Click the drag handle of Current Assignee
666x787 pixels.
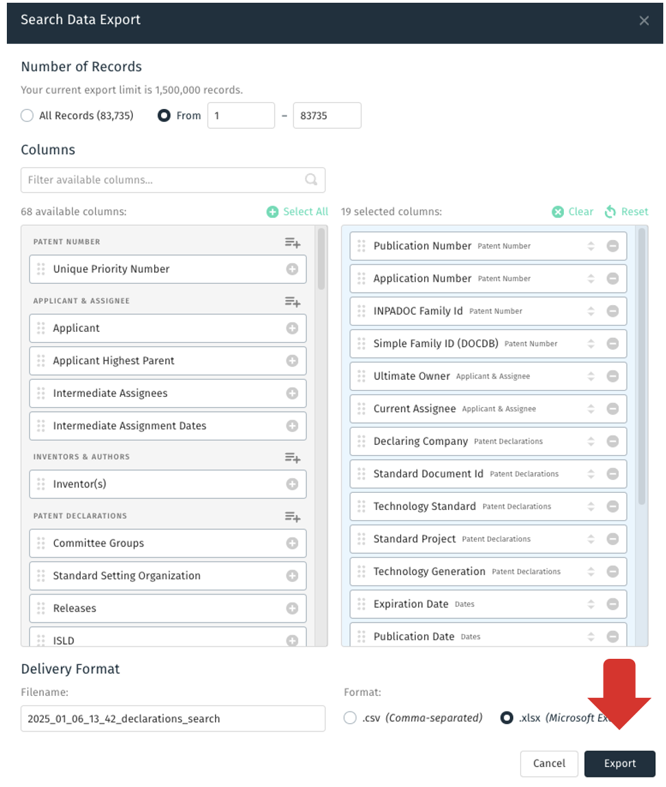pos(361,409)
